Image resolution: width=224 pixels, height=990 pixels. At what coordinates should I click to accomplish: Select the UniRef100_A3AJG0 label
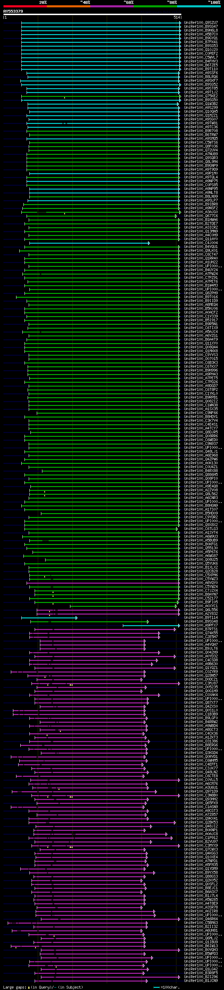click(201, 212)
